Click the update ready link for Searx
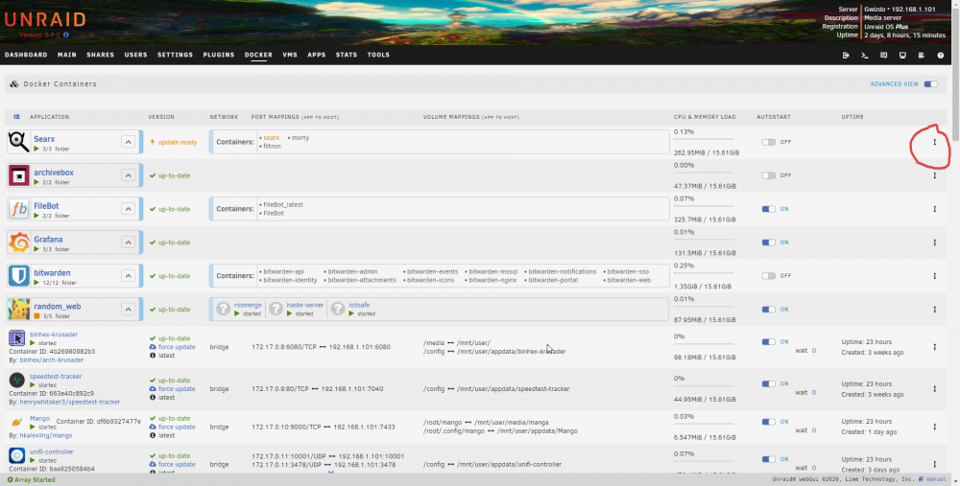 pyautogui.click(x=178, y=143)
